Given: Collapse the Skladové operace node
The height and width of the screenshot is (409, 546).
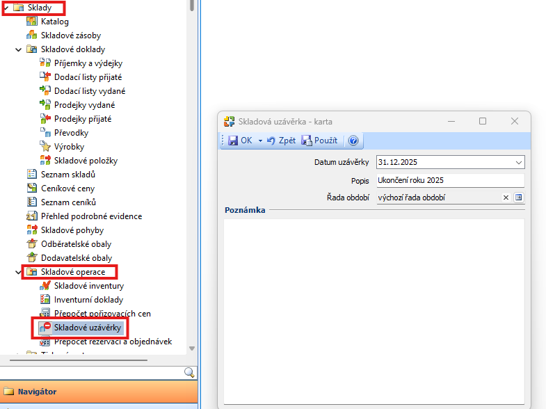Looking at the screenshot, I should pos(19,272).
